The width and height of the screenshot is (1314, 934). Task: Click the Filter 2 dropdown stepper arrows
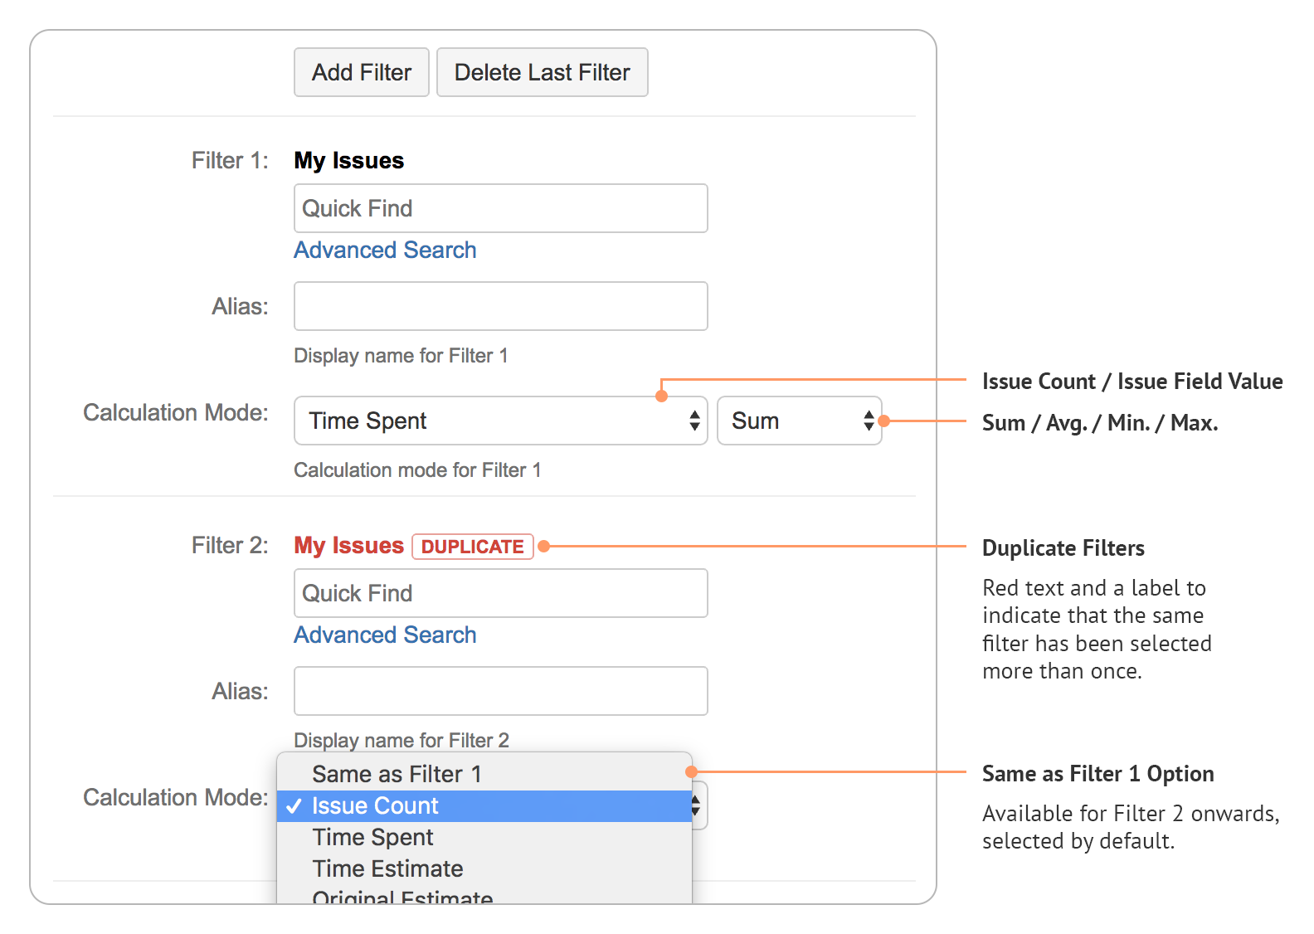698,805
